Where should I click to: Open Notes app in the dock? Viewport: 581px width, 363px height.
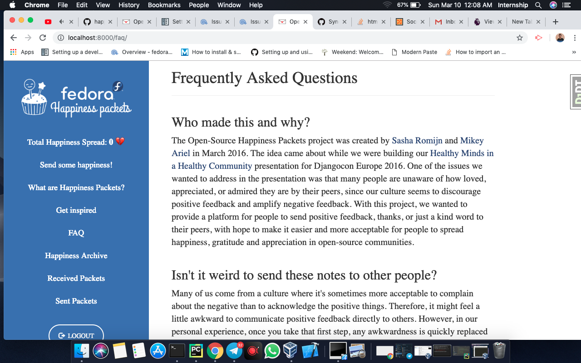(x=120, y=350)
